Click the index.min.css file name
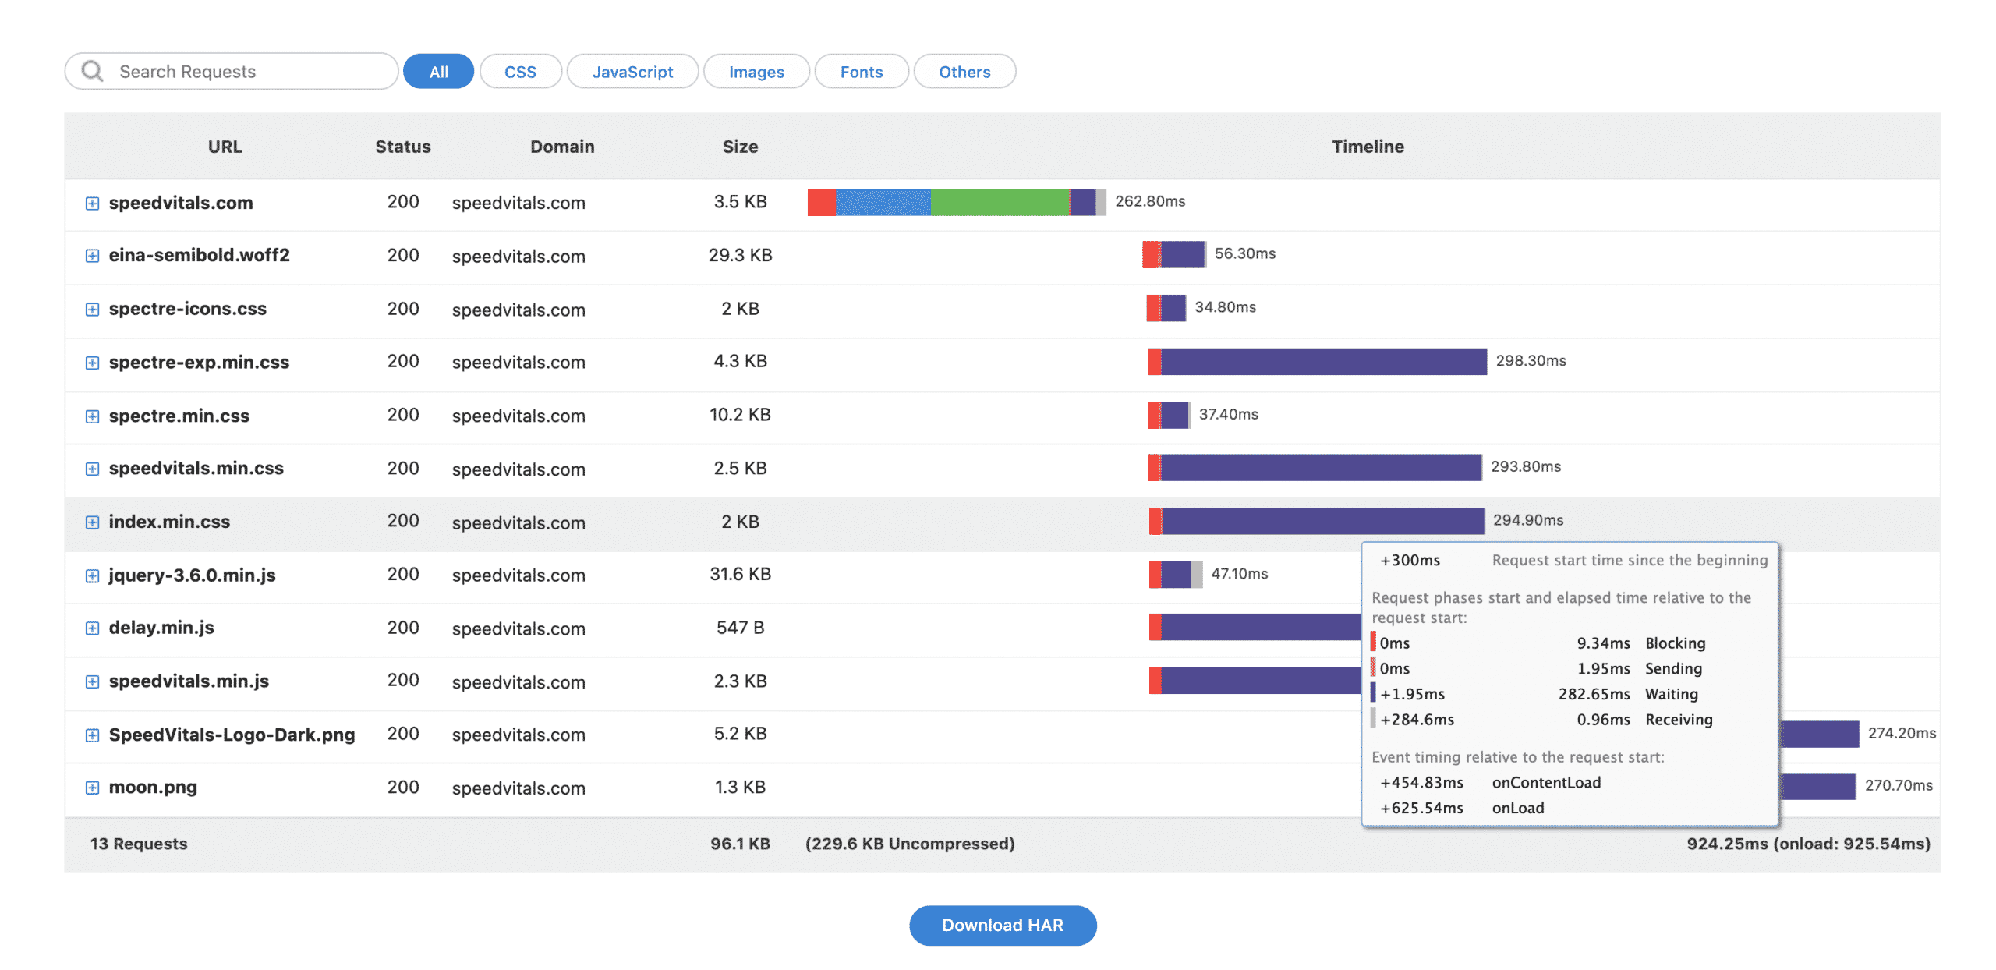Screen dimensions: 1996x970 coord(169,522)
